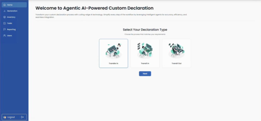Click the Users people icon in sidebar
Image resolution: width=261 pixels, height=121 pixels.
tap(4, 35)
